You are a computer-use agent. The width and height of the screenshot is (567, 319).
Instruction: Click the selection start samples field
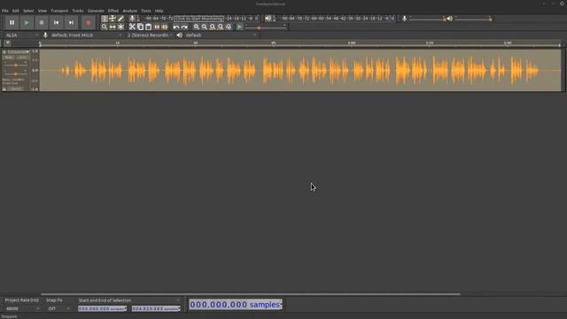click(x=103, y=309)
